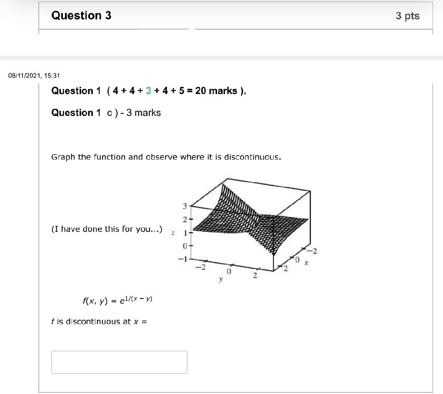Click the 3 pts label
Screen dimensions: 443x394
pos(408,16)
